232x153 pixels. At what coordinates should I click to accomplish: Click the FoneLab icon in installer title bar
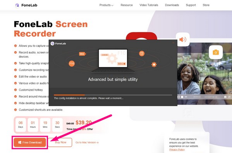(52, 43)
